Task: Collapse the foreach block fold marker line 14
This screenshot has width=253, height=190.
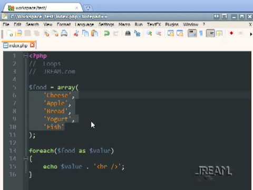Action: point(26,158)
